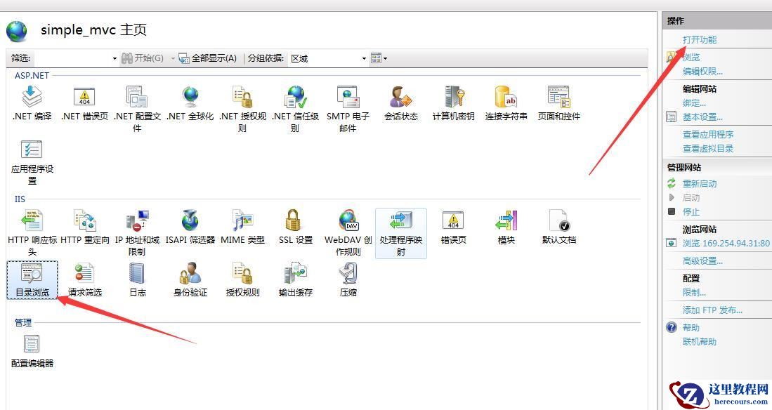Open the 模块 icon
The width and height of the screenshot is (772, 410).
[x=506, y=220]
